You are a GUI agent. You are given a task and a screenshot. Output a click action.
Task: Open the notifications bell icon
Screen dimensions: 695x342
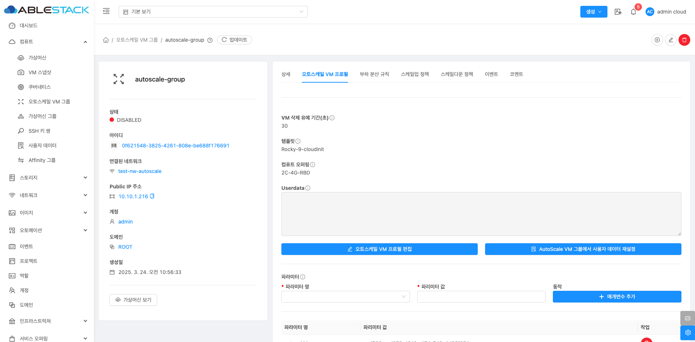pos(633,12)
